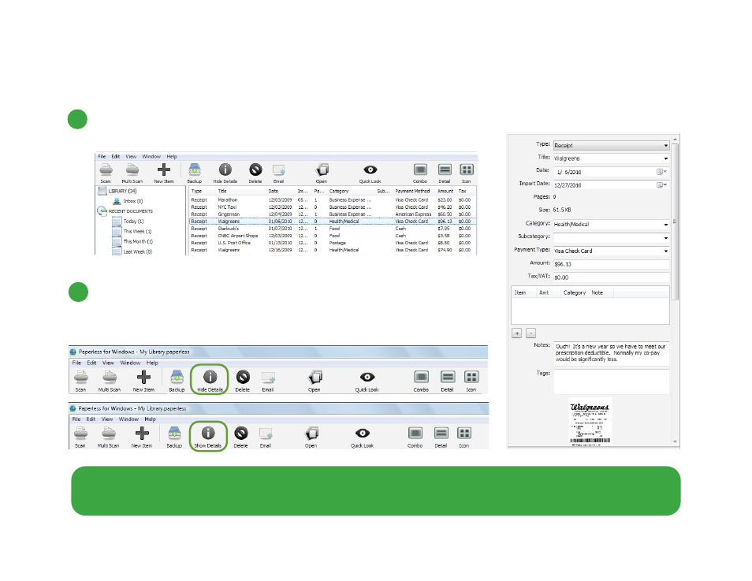This screenshot has width=752, height=581.
Task: Click Backup icon in toolbar above the receipt table
Action: pos(195,170)
